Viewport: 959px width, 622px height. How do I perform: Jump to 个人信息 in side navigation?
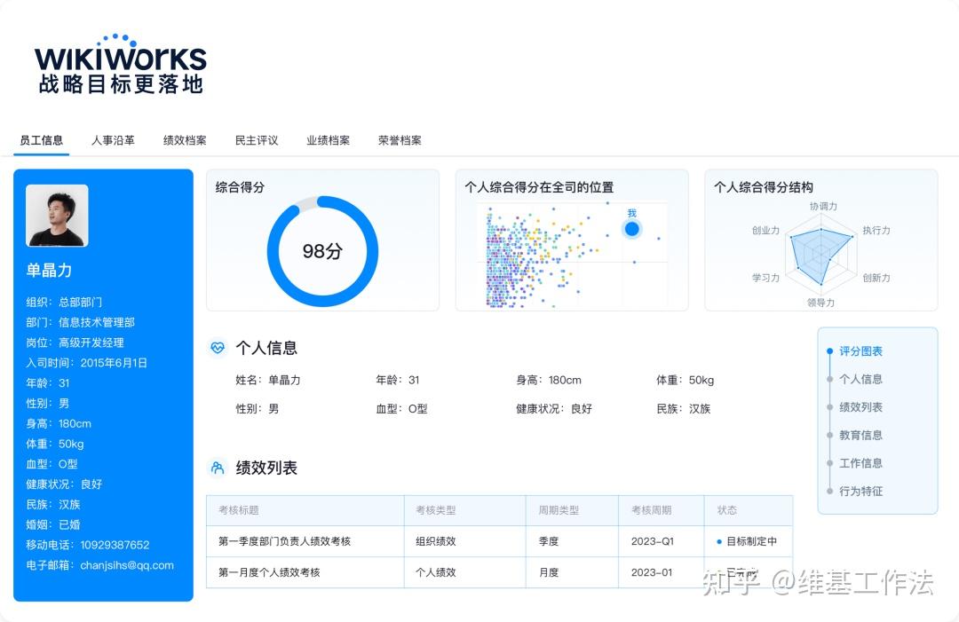pos(860,379)
